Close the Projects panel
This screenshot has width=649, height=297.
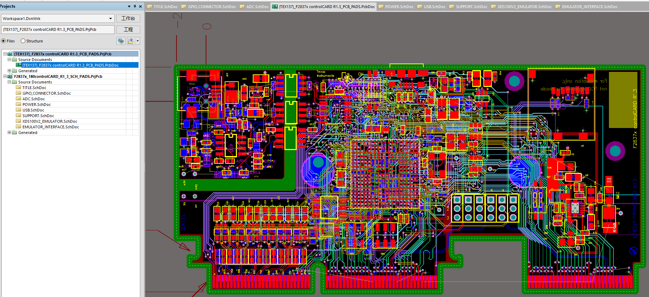click(x=140, y=6)
